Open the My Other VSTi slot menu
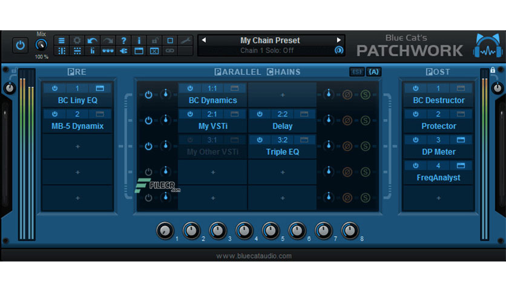Viewport: 506px width, 293px height. [x=213, y=152]
